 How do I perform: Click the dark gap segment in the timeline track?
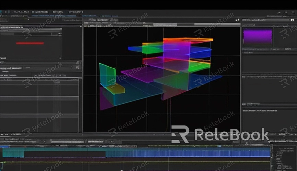pyautogui.click(x=65, y=154)
